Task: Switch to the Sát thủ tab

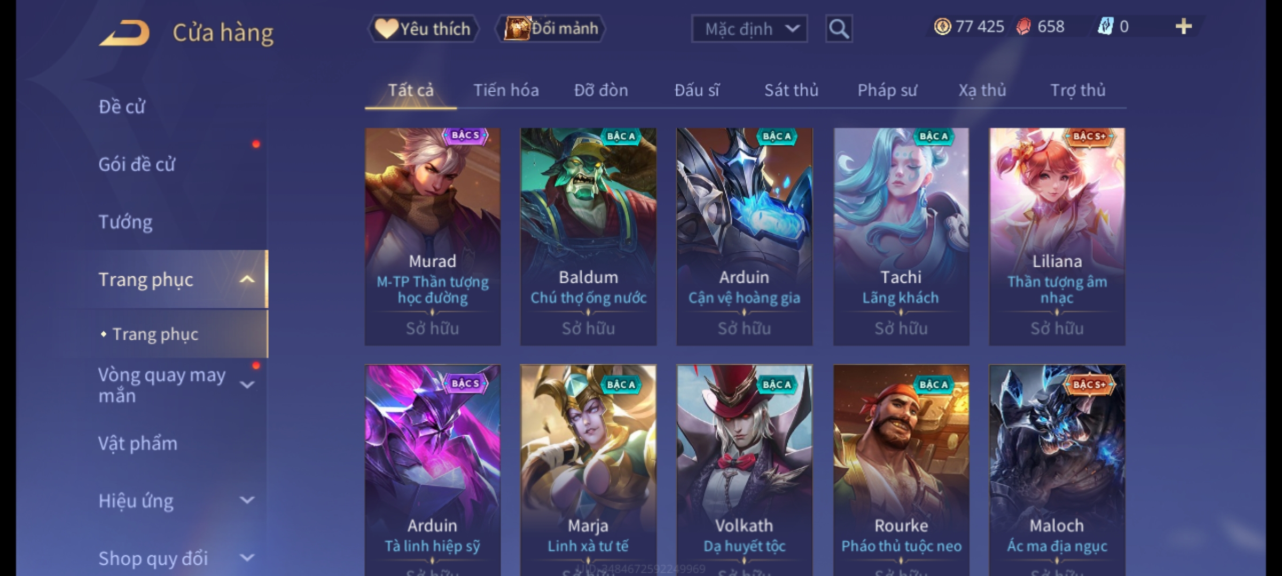Action: click(x=791, y=90)
